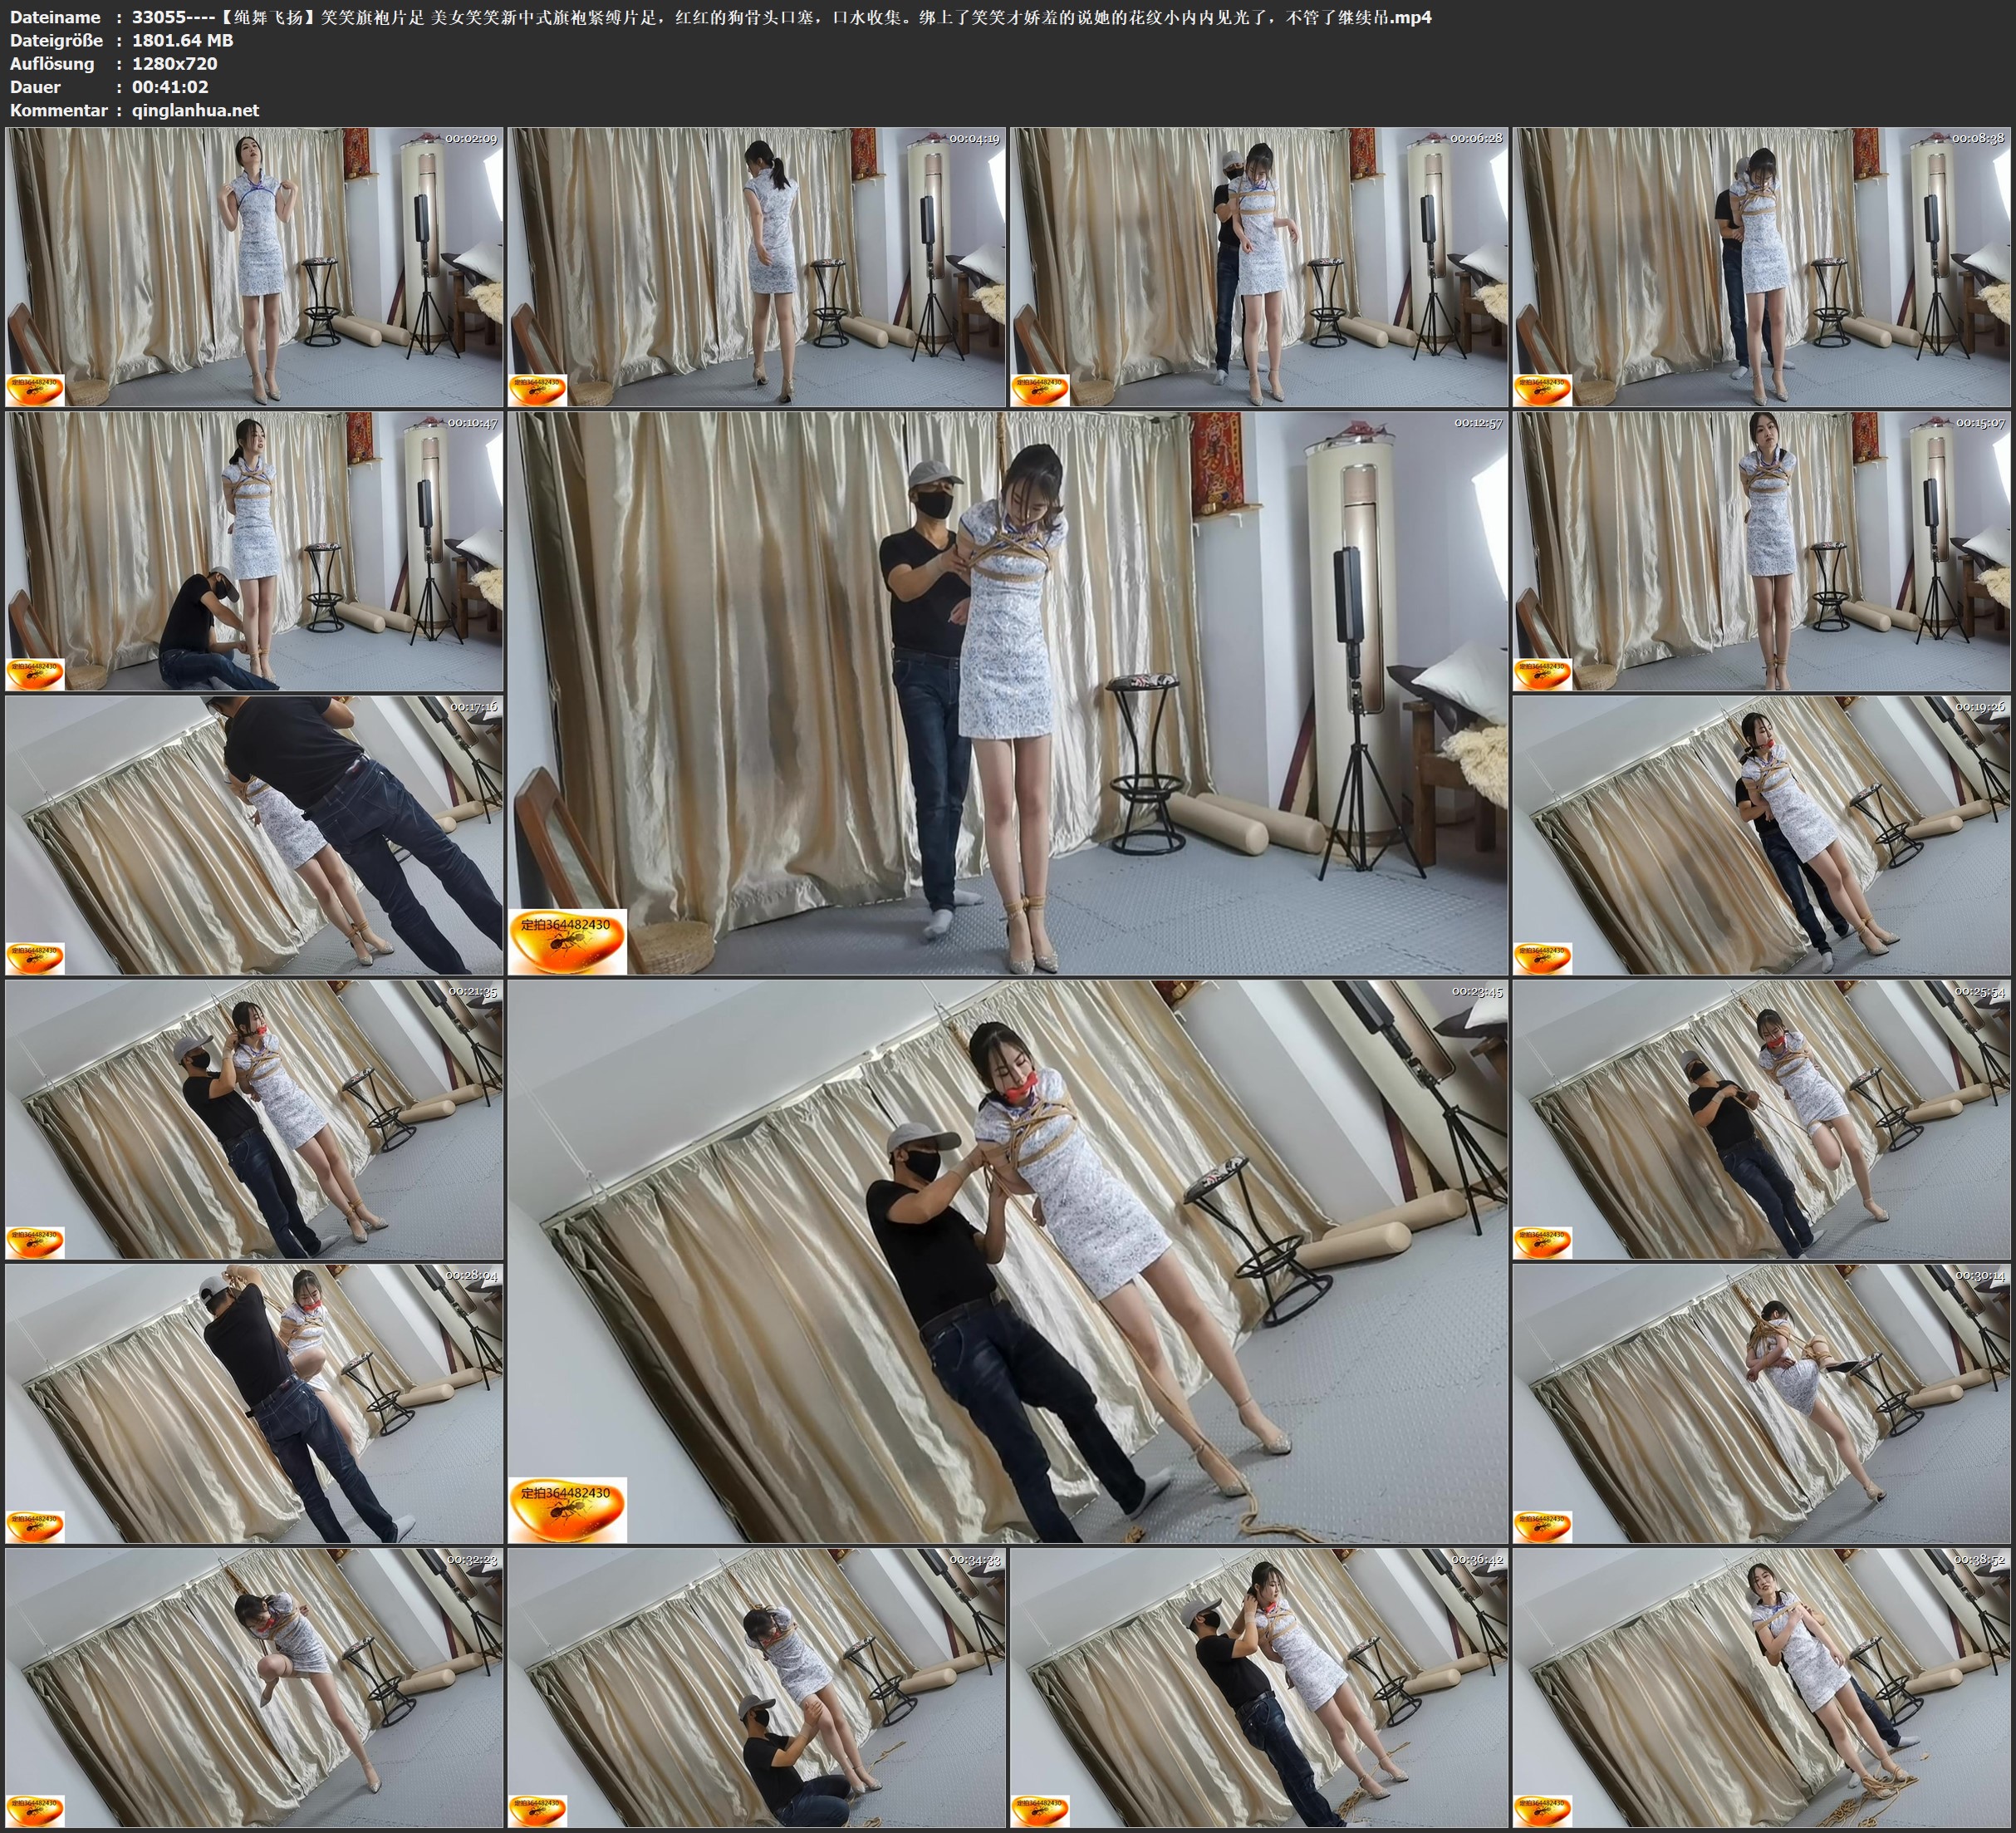
Task: Click the amber watermark logo in 00:34:33 thumbnail
Action: (x=538, y=1810)
